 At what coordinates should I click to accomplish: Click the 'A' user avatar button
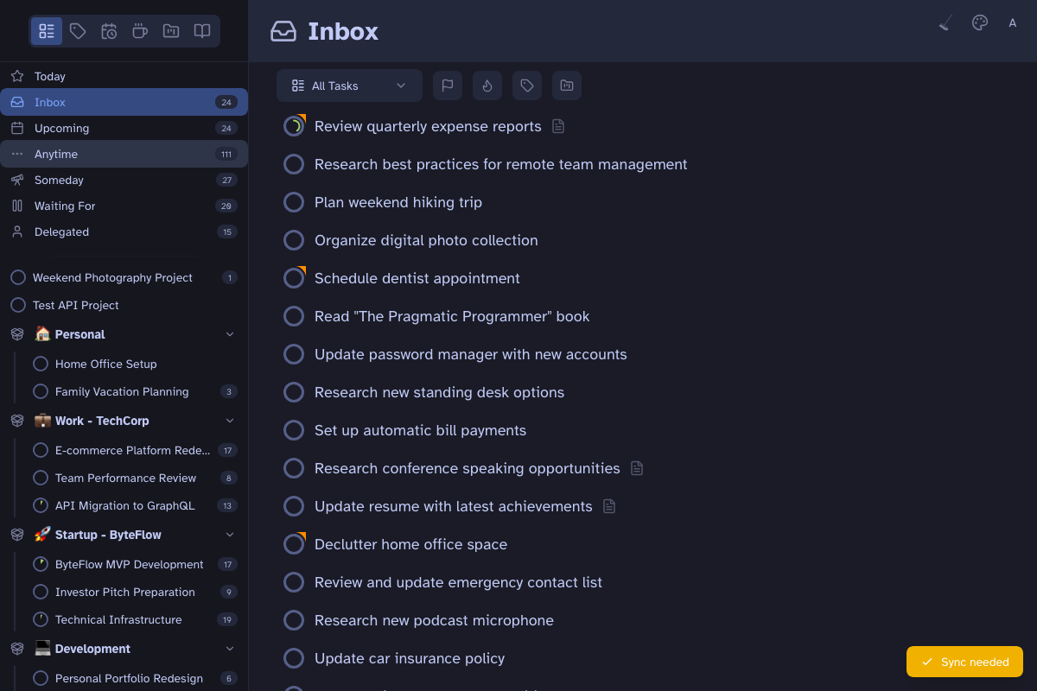1013,23
